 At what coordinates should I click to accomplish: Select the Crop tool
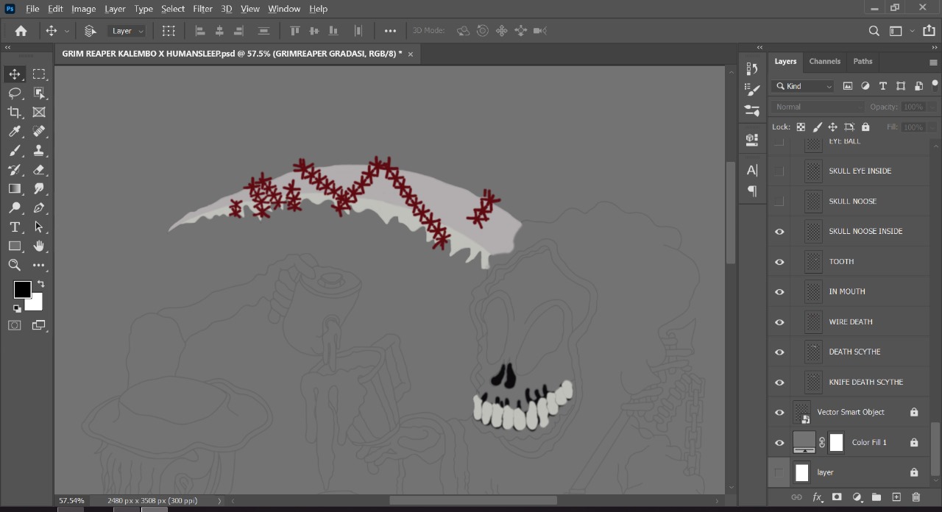15,113
